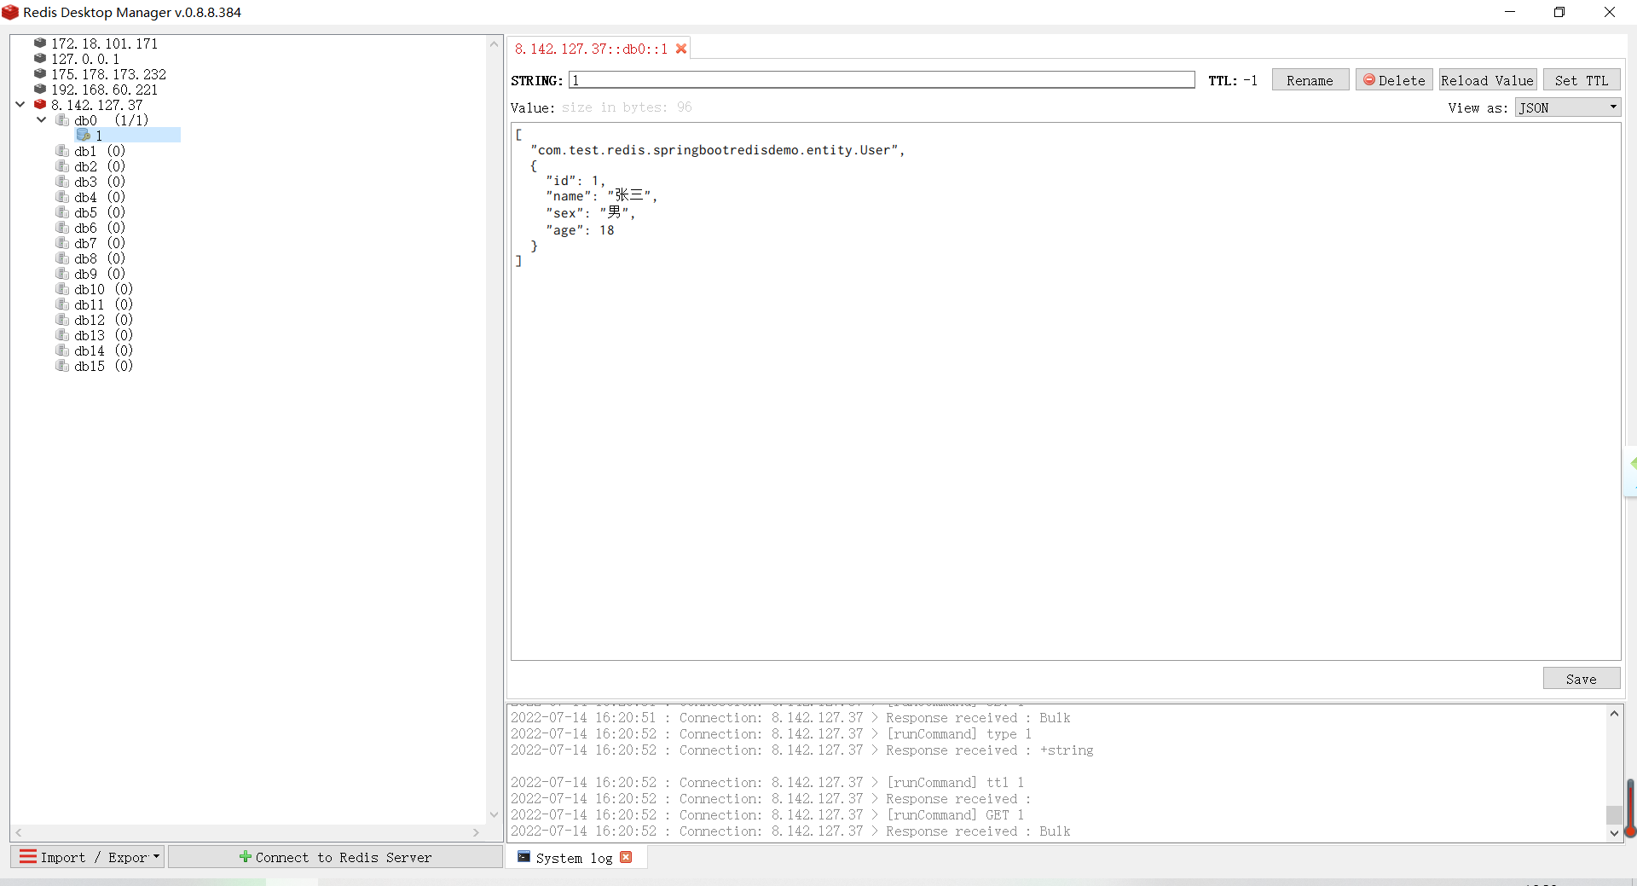
Task: Click the db12 database icon
Action: [x=62, y=320]
